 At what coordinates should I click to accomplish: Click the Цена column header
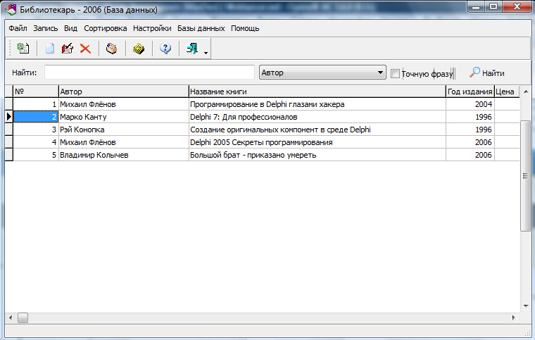tap(507, 92)
